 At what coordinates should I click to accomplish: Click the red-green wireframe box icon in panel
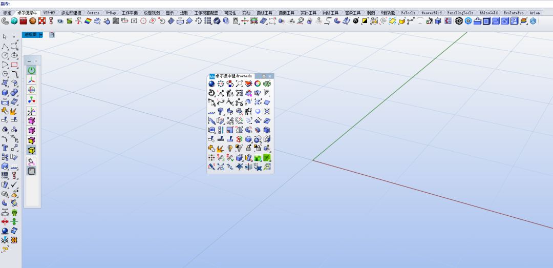[239, 139]
